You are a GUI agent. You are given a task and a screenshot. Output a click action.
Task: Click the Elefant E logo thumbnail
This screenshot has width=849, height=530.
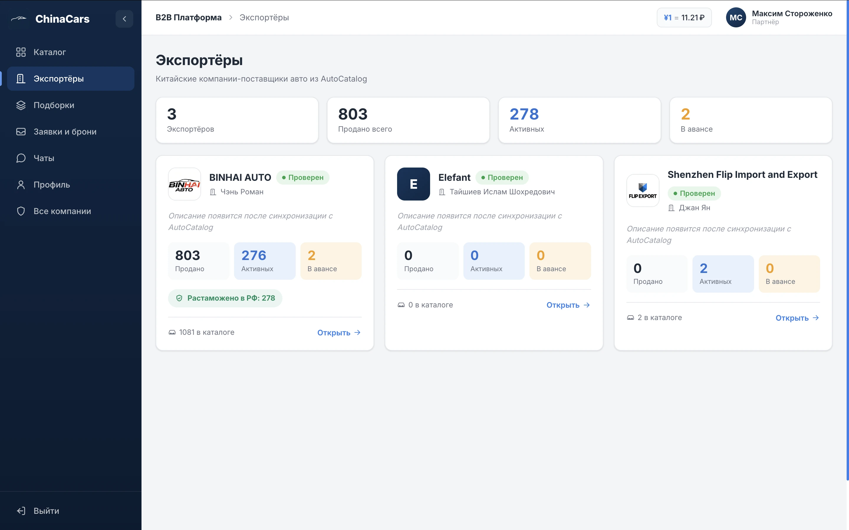point(414,184)
